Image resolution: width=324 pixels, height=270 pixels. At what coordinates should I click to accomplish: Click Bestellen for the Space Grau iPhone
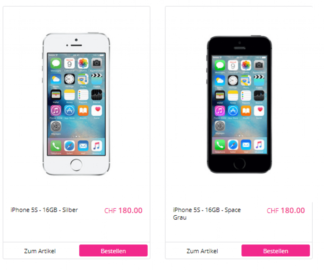point(276,250)
